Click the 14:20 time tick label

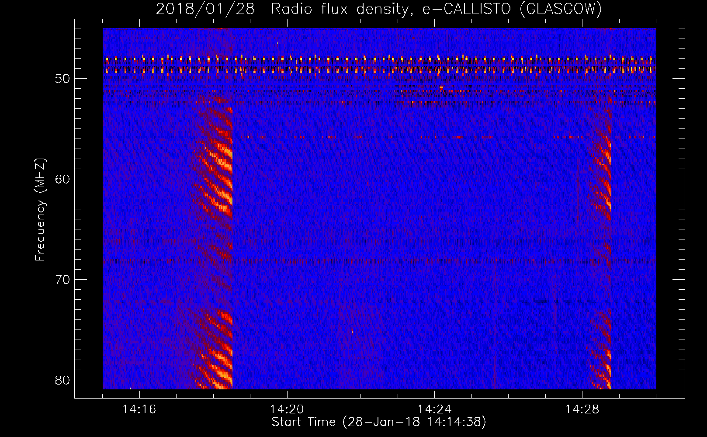pos(287,409)
